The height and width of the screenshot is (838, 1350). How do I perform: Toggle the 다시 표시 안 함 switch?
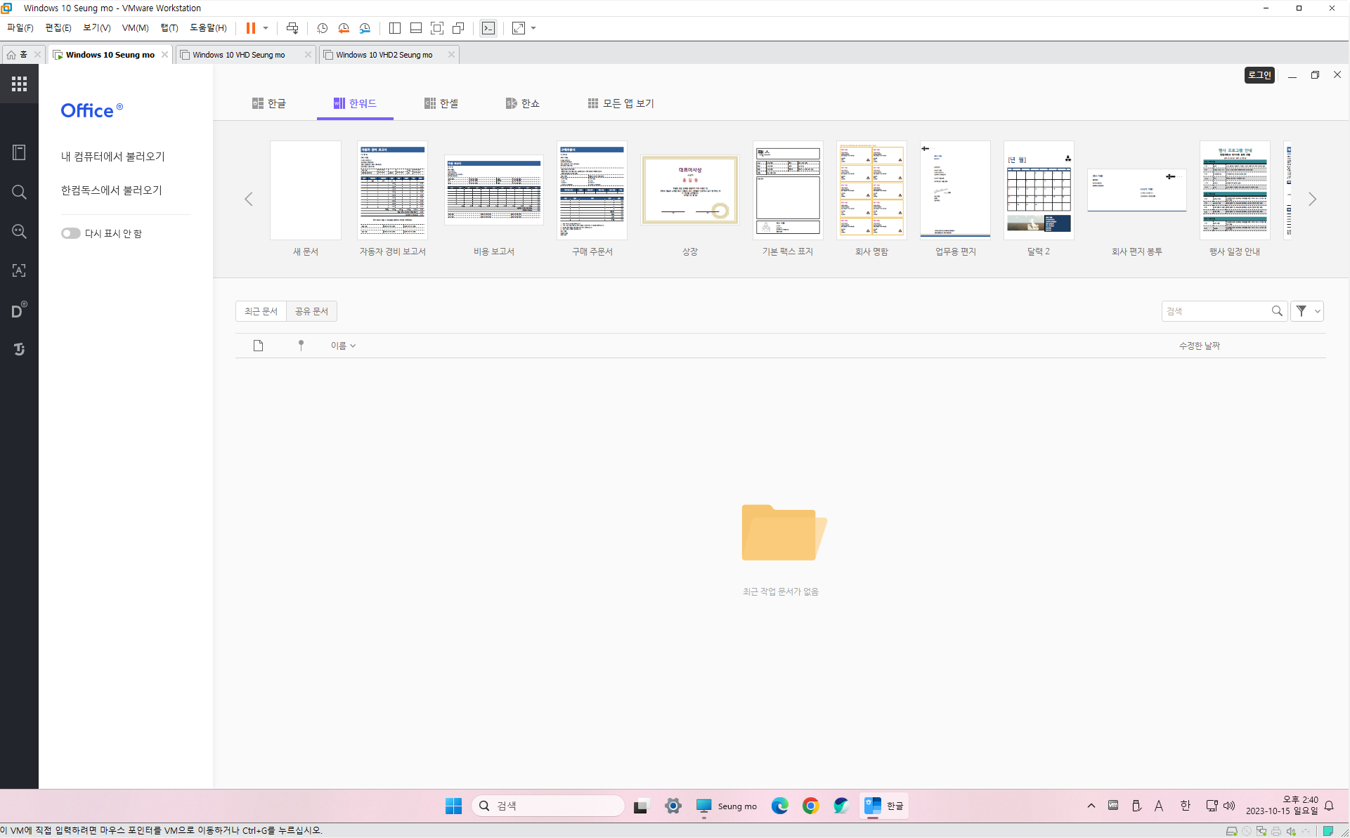pyautogui.click(x=70, y=233)
